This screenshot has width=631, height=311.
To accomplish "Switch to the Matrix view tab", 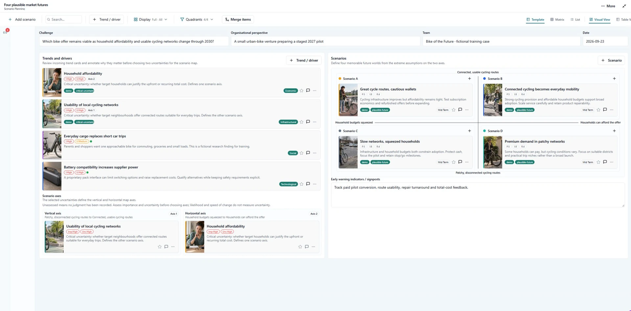I will coord(557,20).
